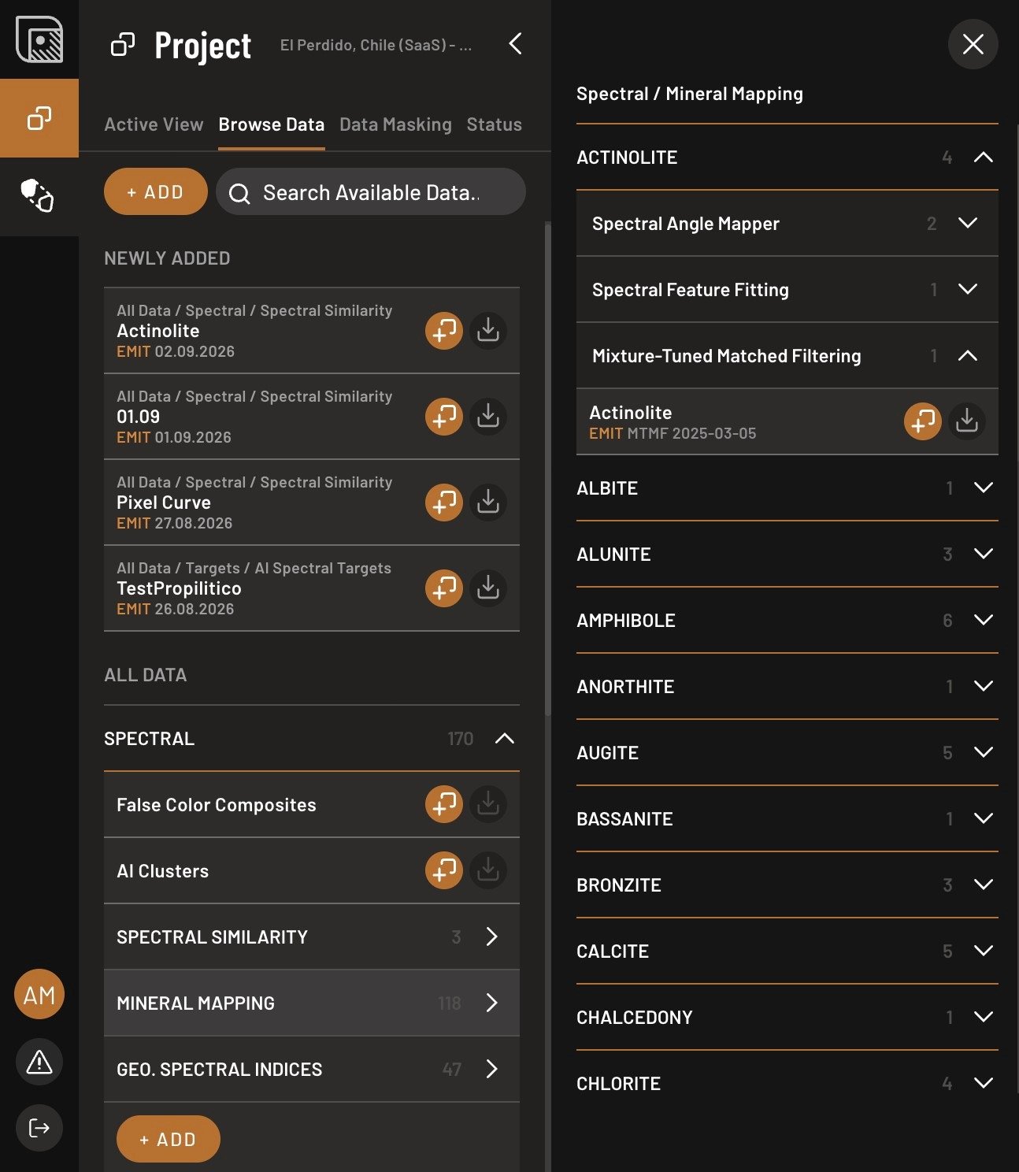The height and width of the screenshot is (1172, 1019).
Task: Collapse the ACTINOLITE group
Action: (x=984, y=158)
